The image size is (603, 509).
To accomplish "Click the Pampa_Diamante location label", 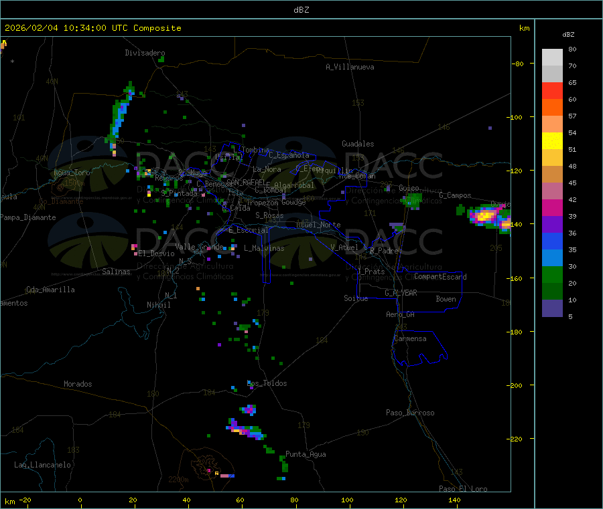I will [28, 217].
